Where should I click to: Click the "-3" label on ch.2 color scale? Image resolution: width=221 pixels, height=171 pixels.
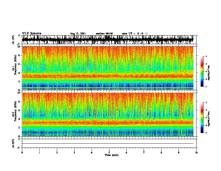coord(206,103)
